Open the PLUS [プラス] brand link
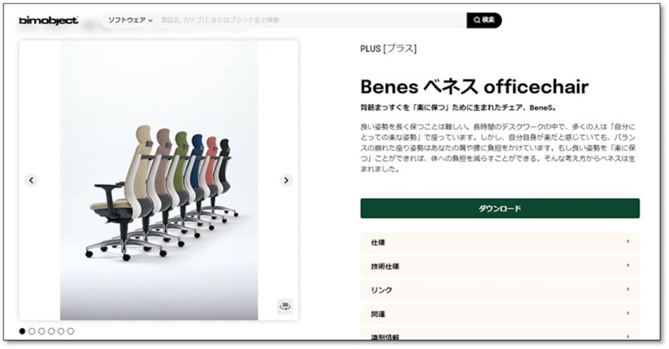This screenshot has height=349, width=669. point(388,48)
